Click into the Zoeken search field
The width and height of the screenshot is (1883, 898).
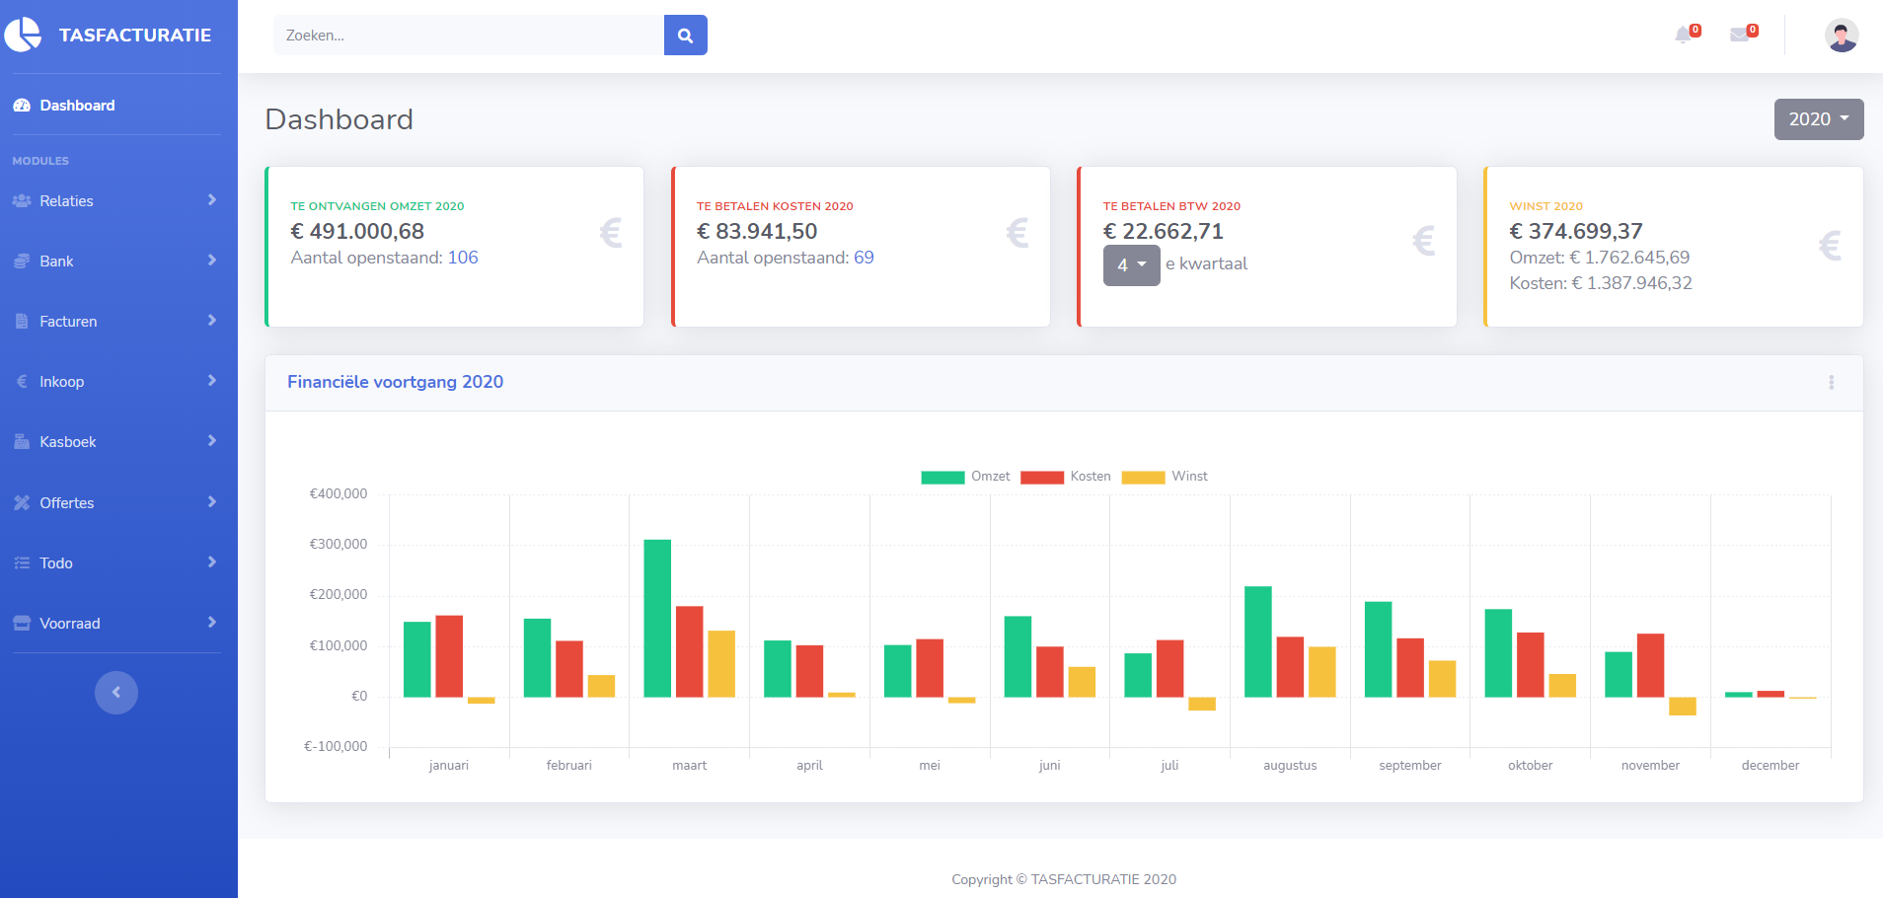click(x=469, y=36)
